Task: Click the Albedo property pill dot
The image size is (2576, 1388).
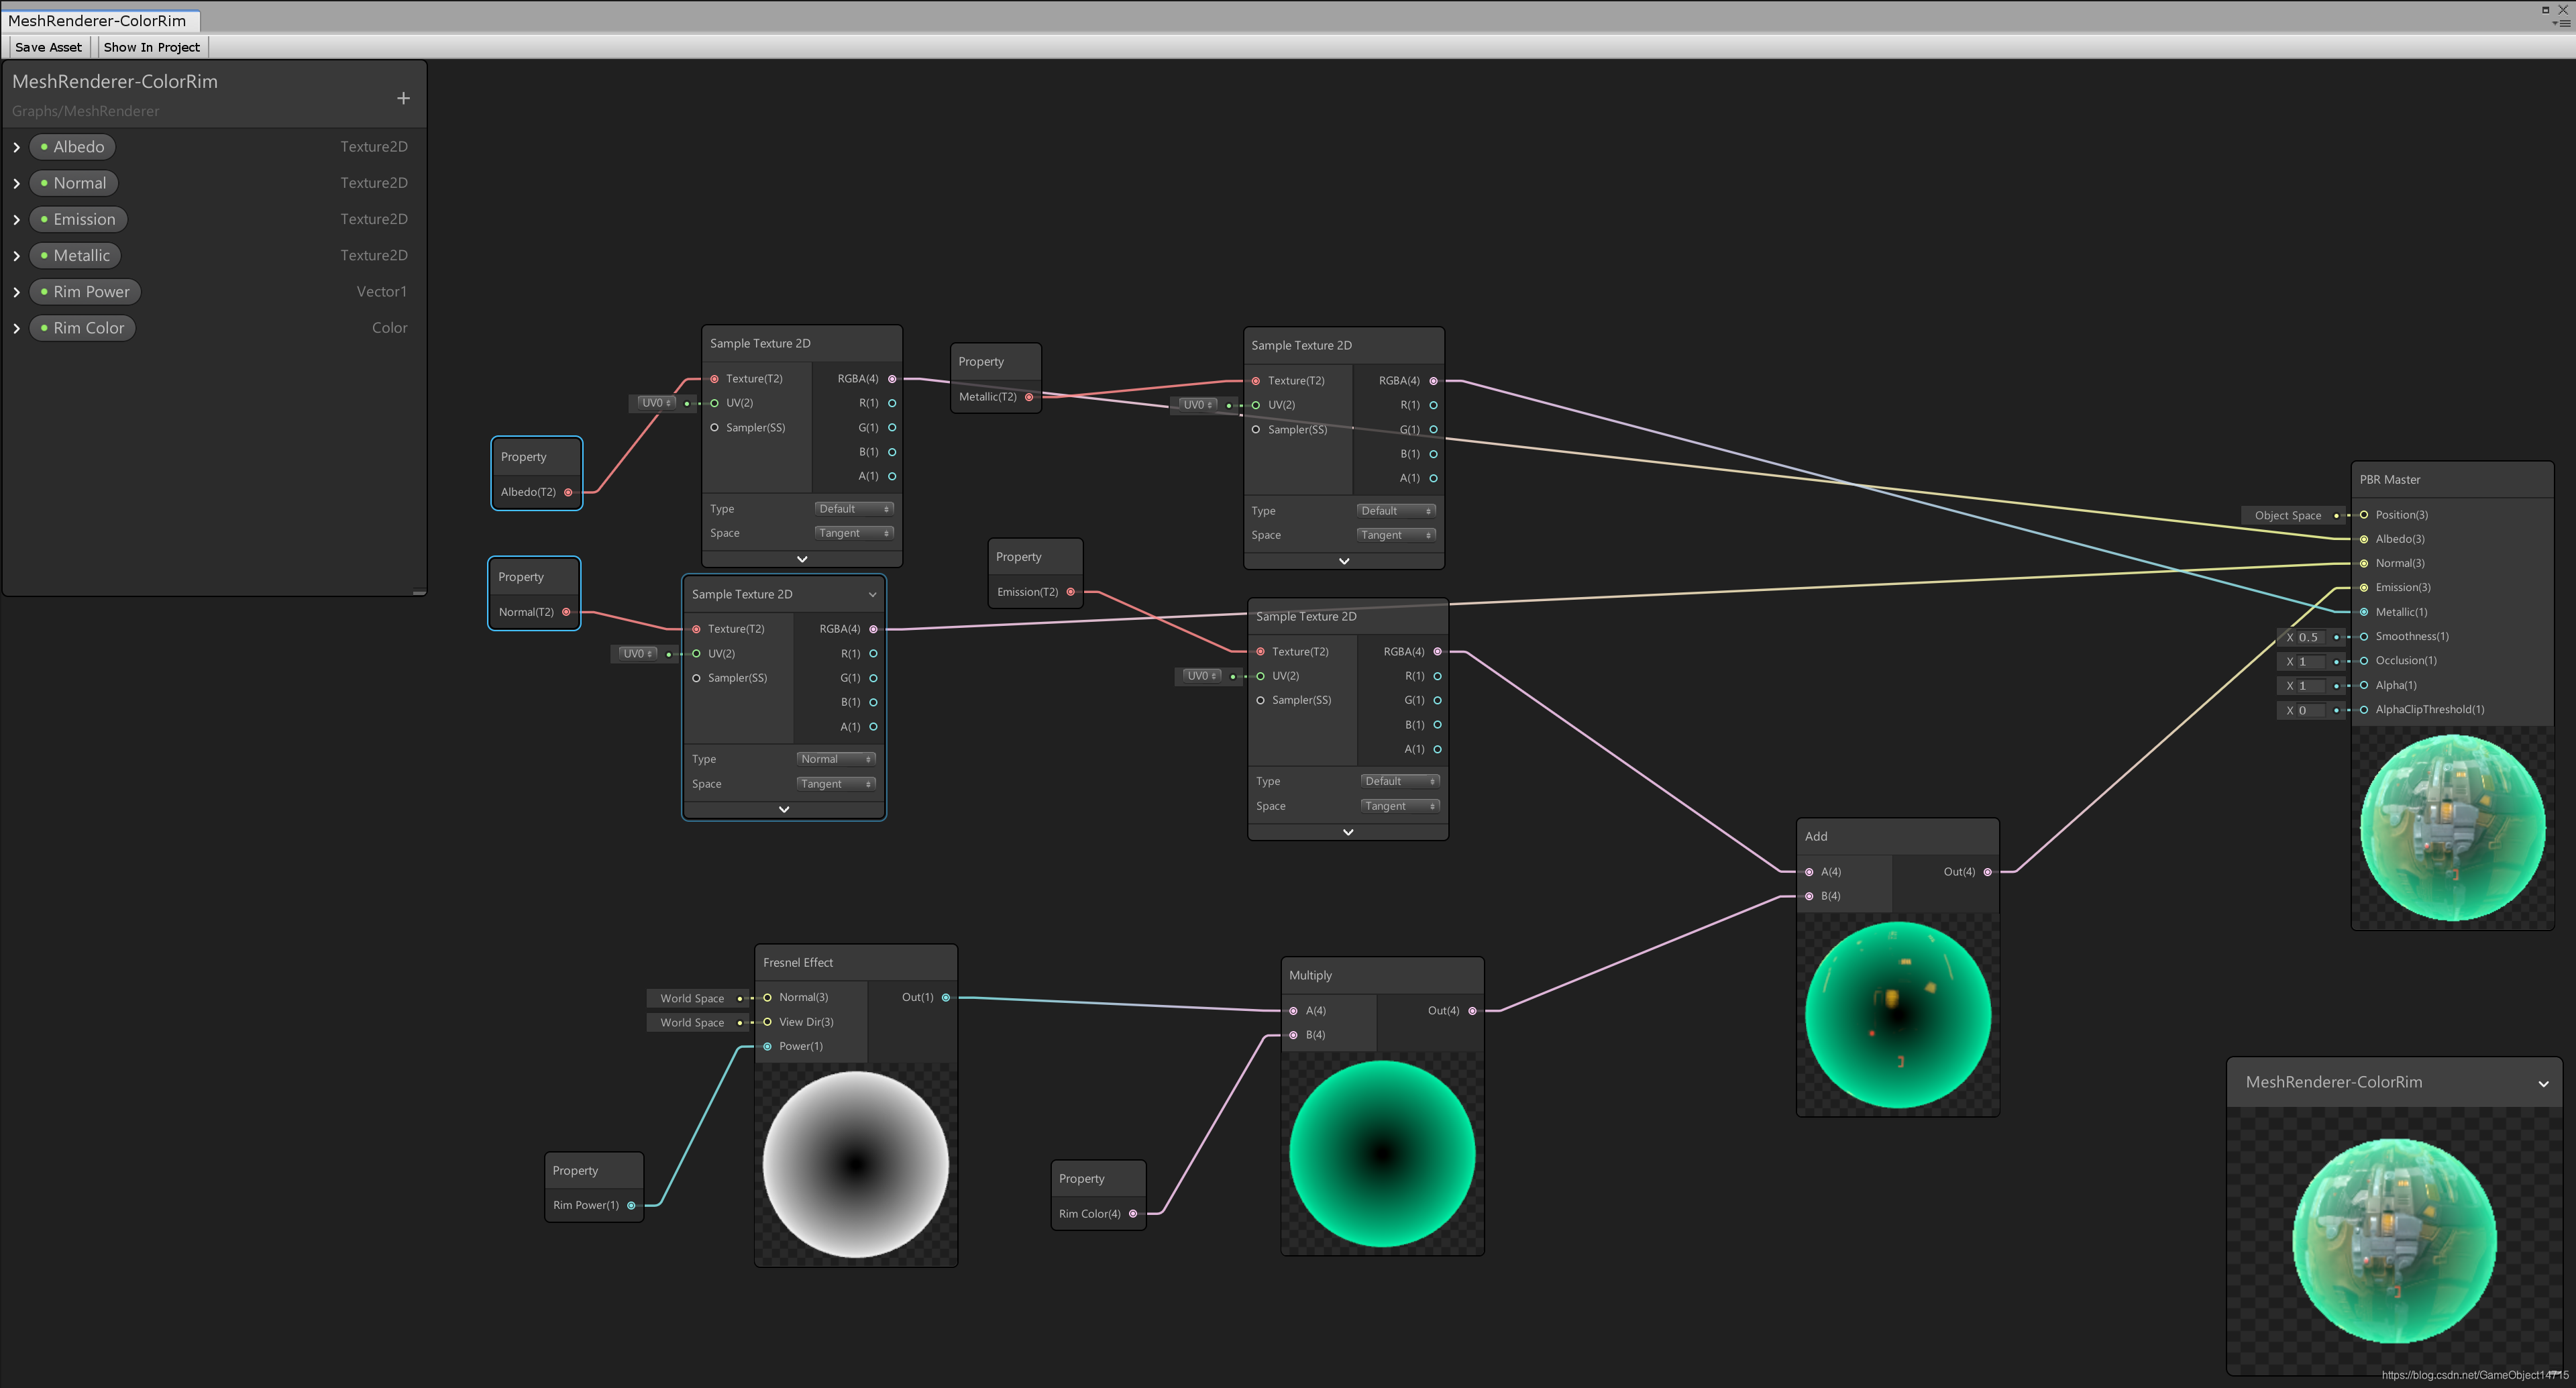Action: click(44, 147)
